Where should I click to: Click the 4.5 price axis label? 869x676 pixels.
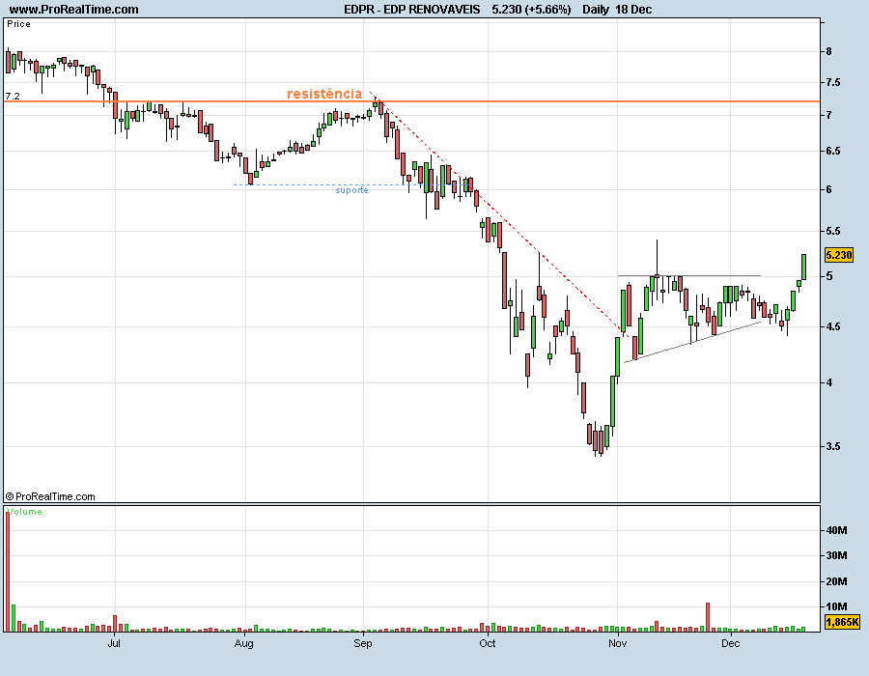click(x=833, y=327)
